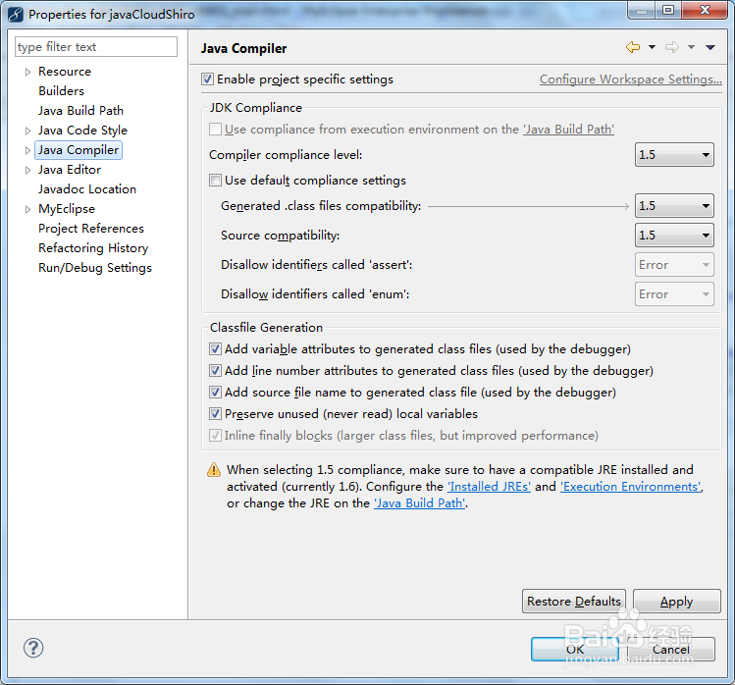
Task: Select MyEclipse properties page
Action: point(67,209)
